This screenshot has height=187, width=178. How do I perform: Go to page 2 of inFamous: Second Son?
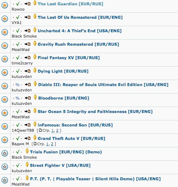(x=57, y=131)
